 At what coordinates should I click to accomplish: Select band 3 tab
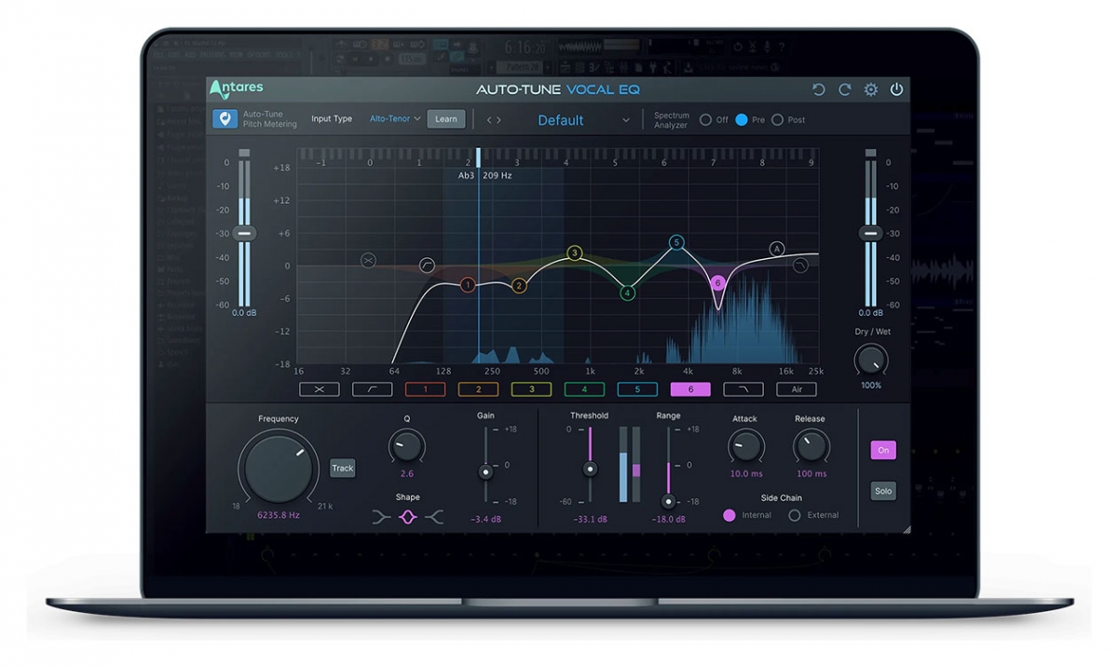coord(531,389)
